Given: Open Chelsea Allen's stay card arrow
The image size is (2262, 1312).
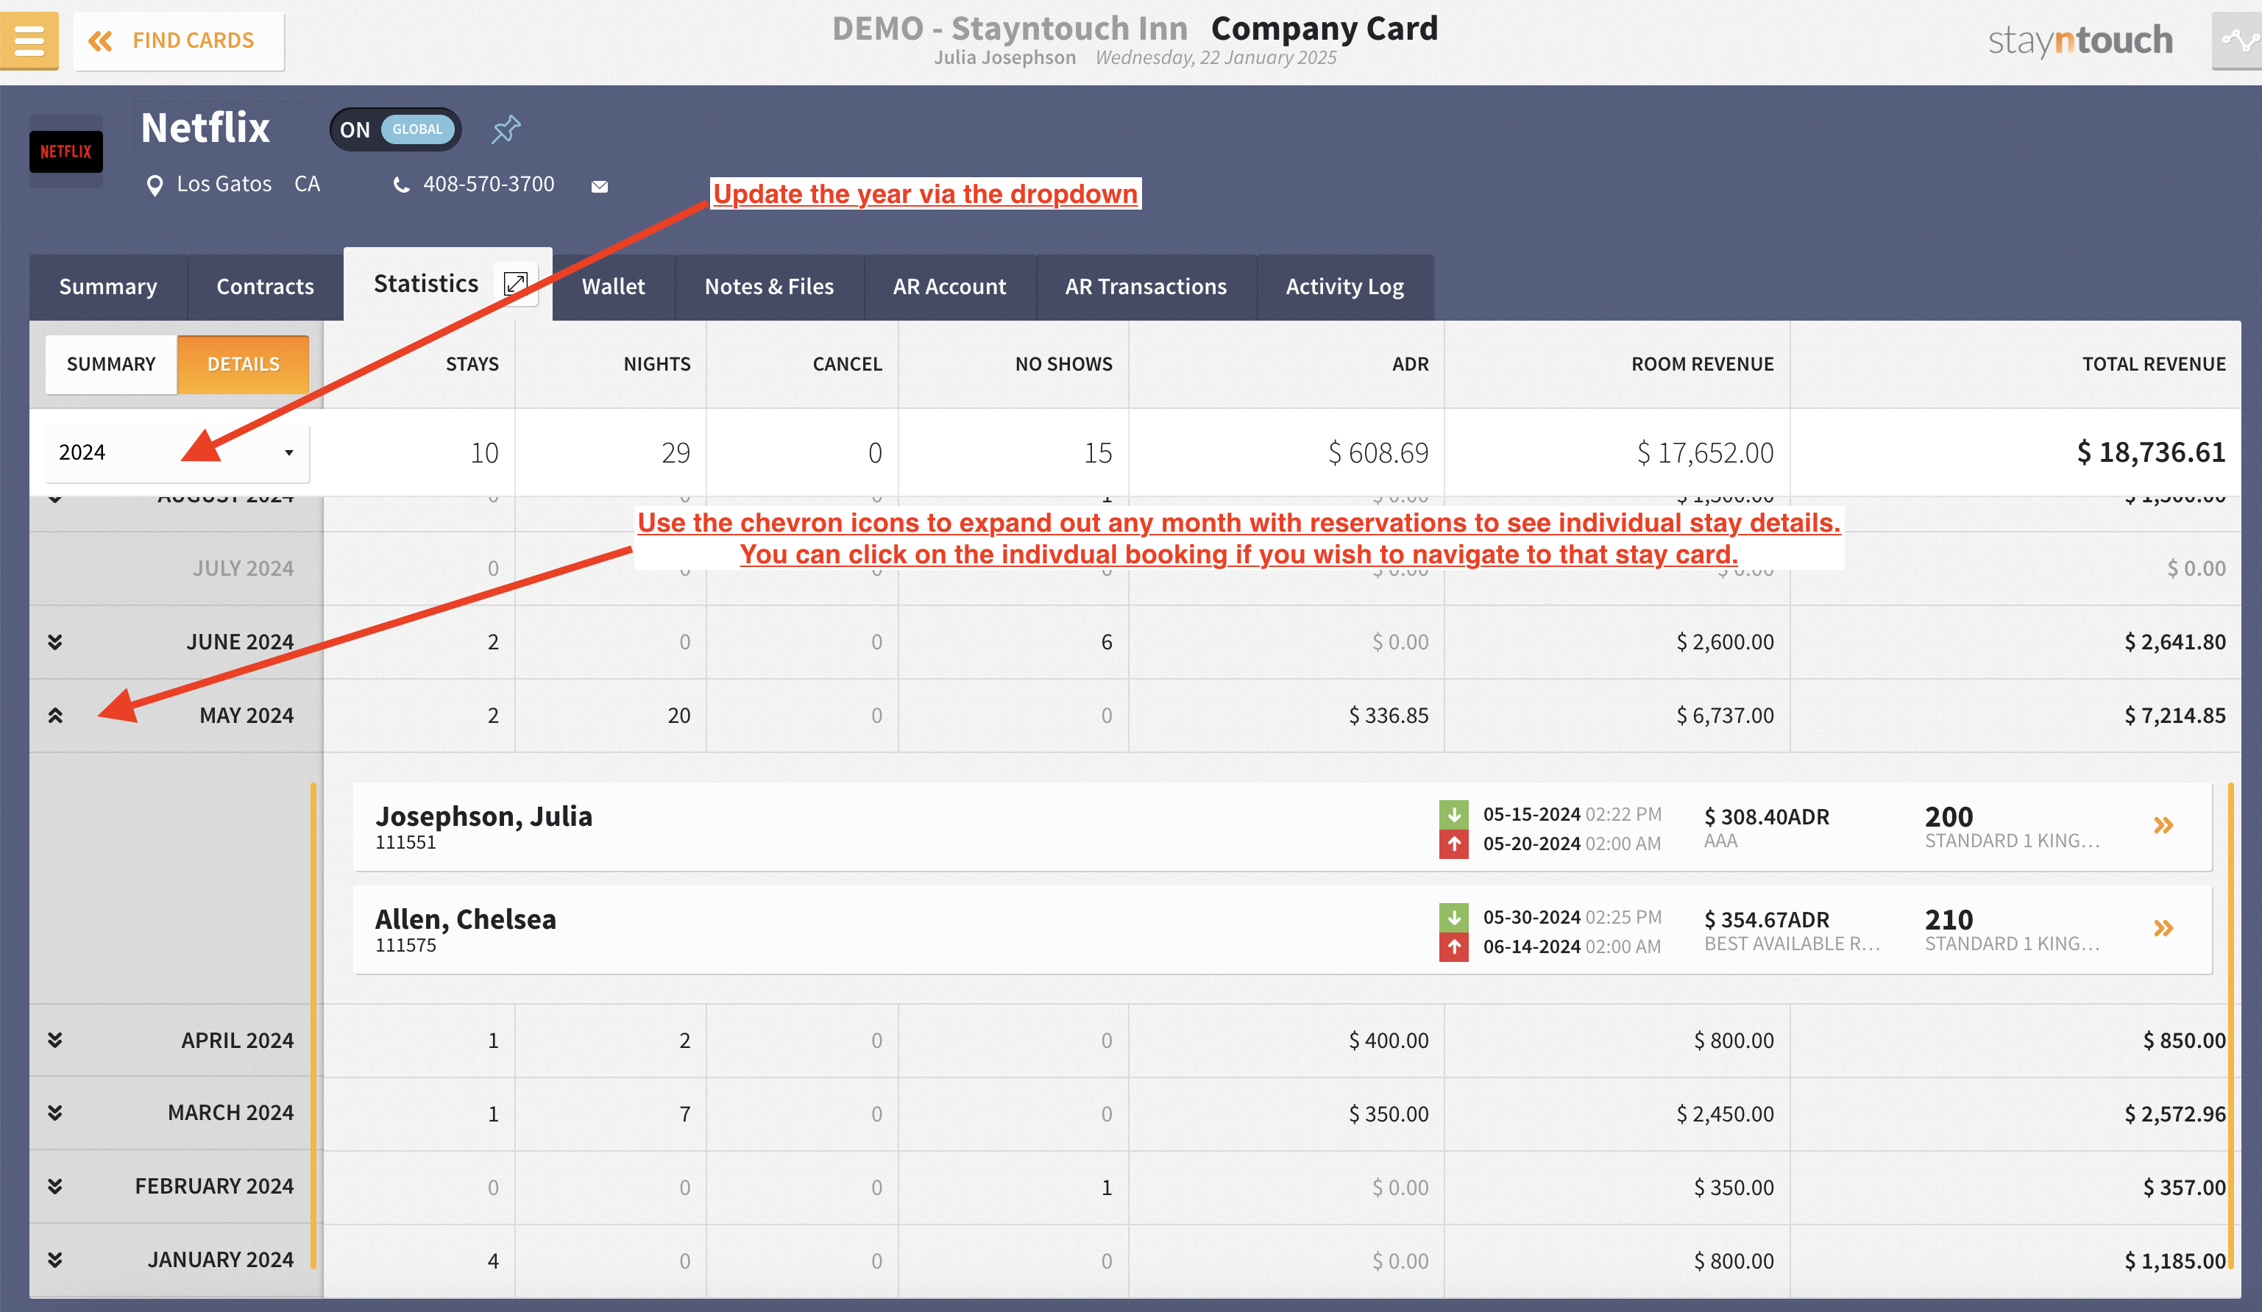Looking at the screenshot, I should pos(2163,928).
